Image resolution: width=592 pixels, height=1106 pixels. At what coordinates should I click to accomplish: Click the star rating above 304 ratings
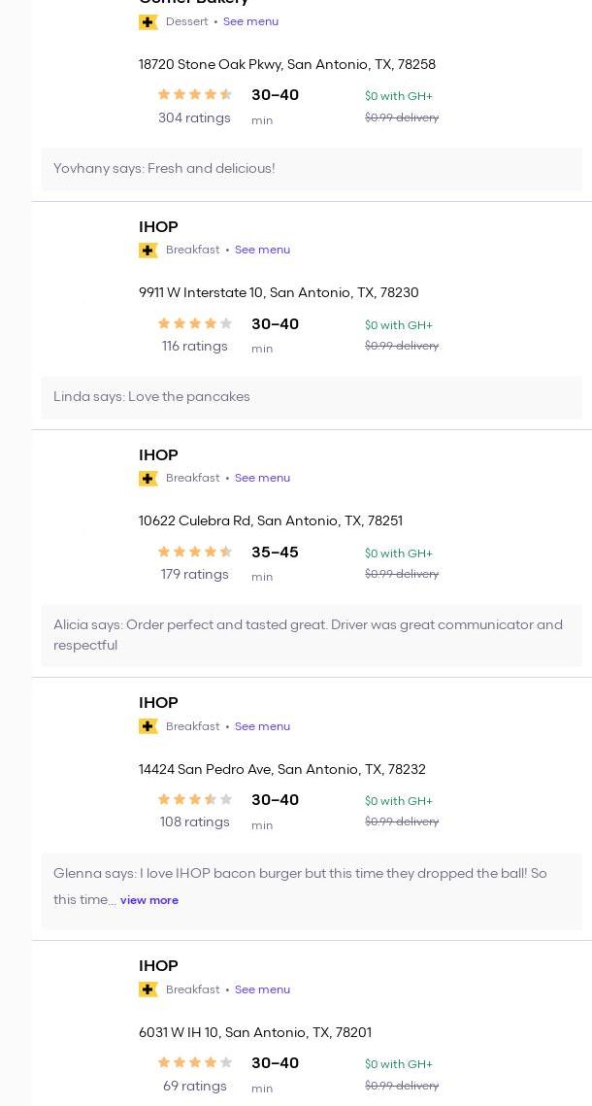[194, 95]
